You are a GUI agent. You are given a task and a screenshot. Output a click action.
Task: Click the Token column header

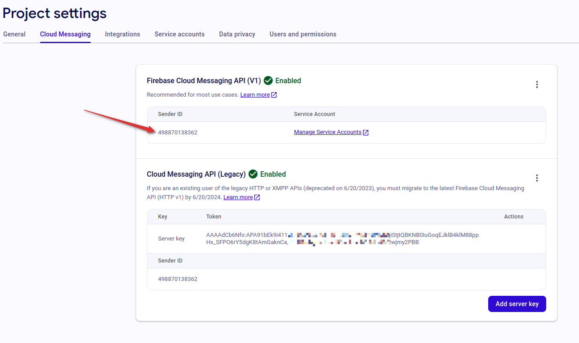214,217
